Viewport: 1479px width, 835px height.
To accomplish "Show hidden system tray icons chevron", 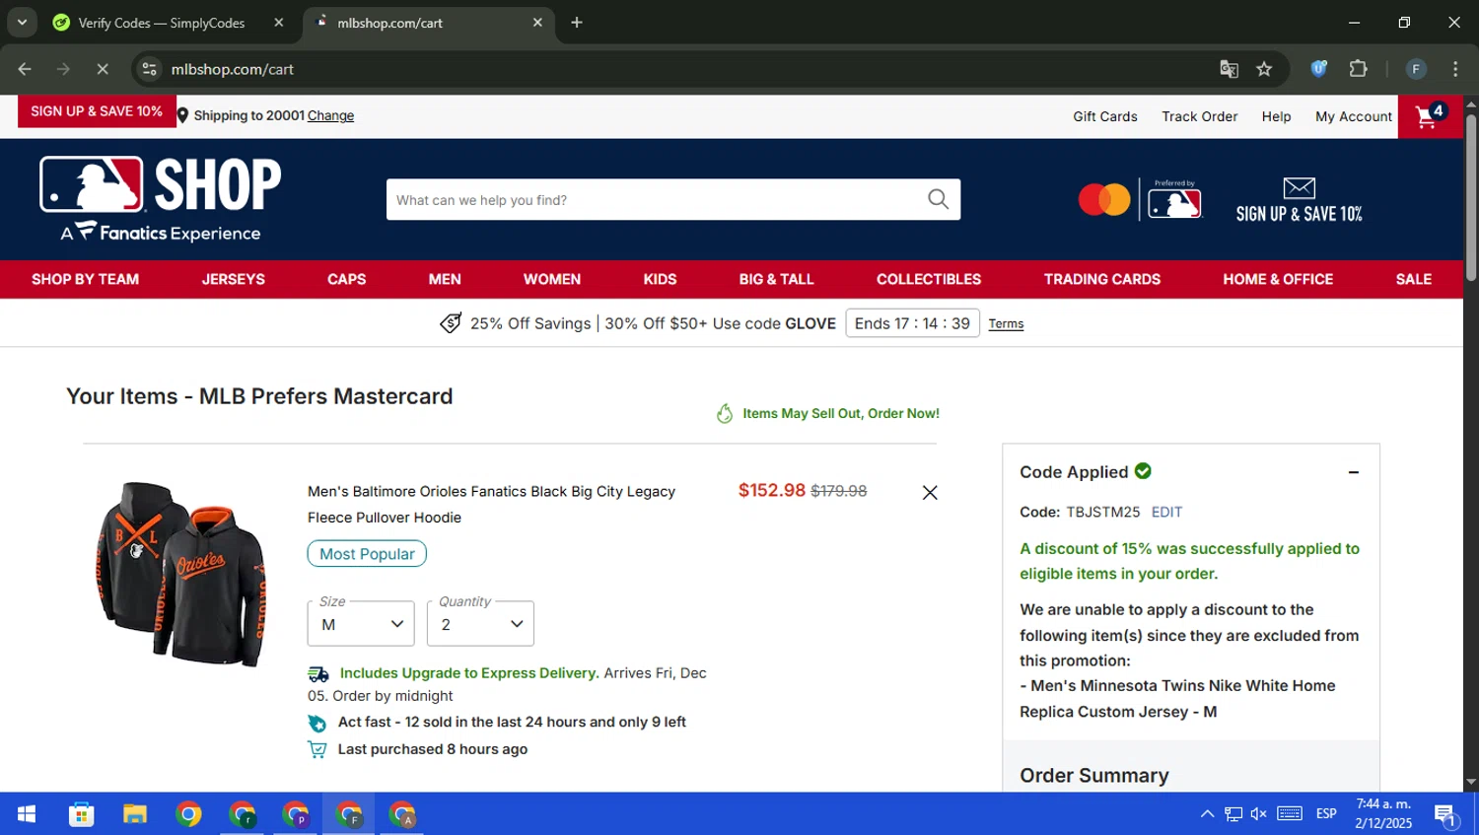I will (1207, 814).
